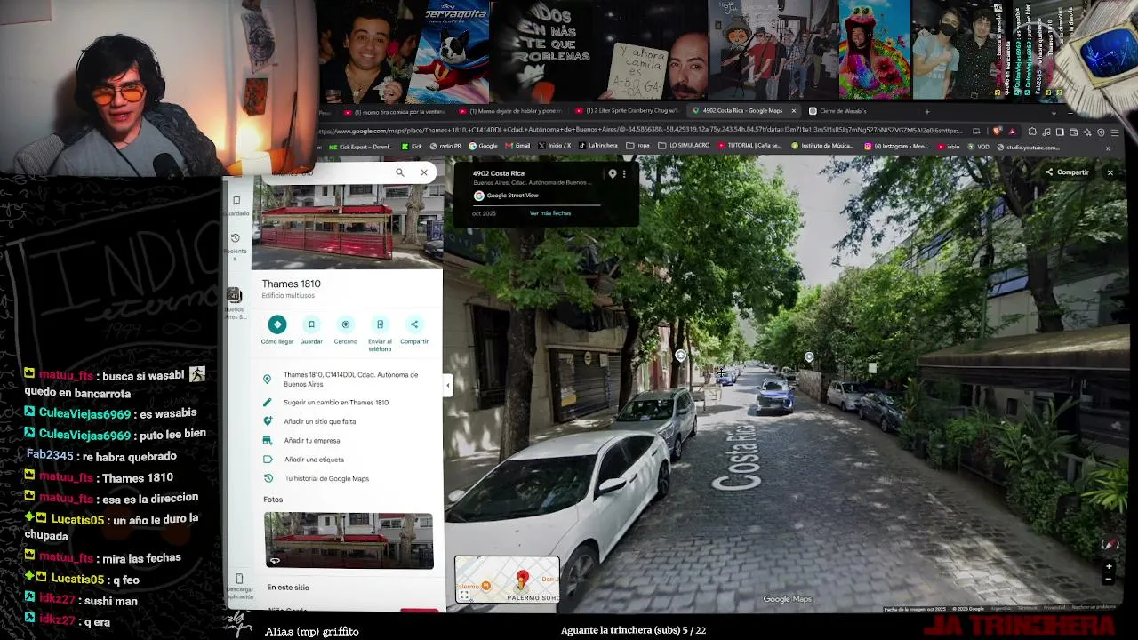This screenshot has width=1138, height=640.
Task: Switch to the 4902 Costa Rica - Google Maps tab
Action: tap(742, 111)
